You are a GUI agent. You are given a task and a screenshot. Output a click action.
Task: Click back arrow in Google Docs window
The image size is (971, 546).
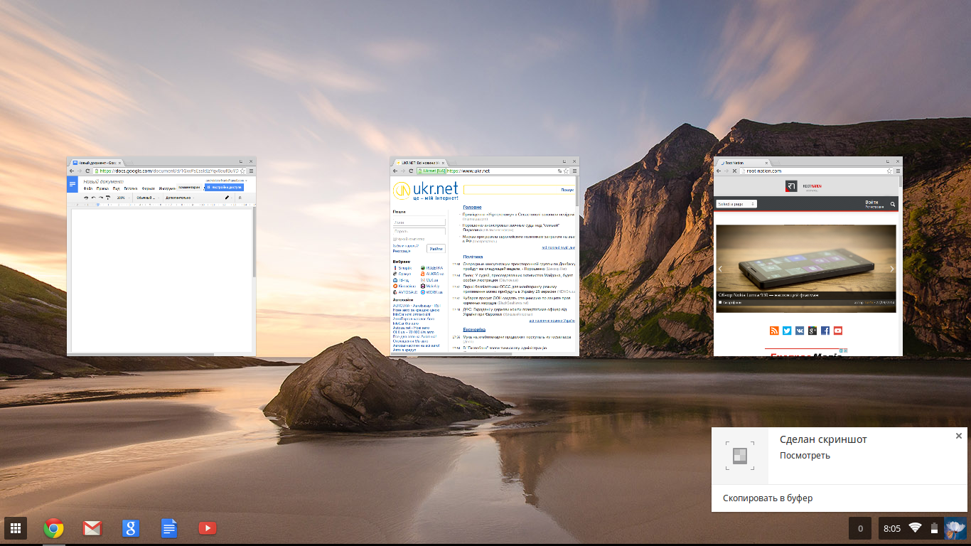tap(72, 171)
